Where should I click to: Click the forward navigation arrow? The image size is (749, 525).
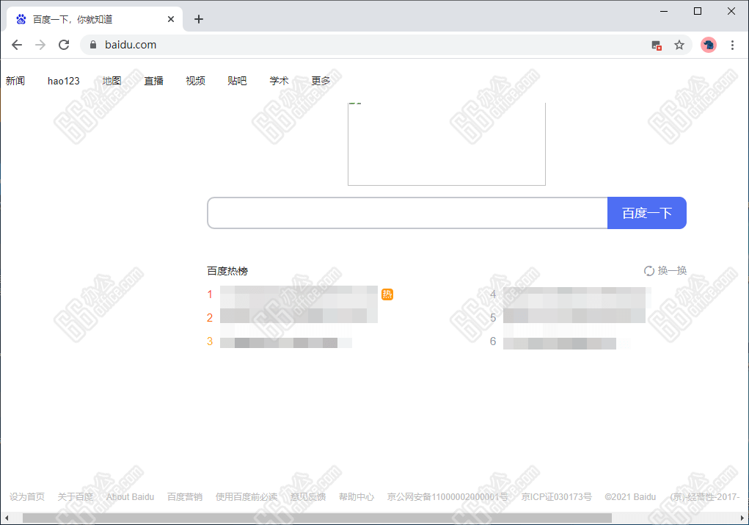pyautogui.click(x=40, y=45)
